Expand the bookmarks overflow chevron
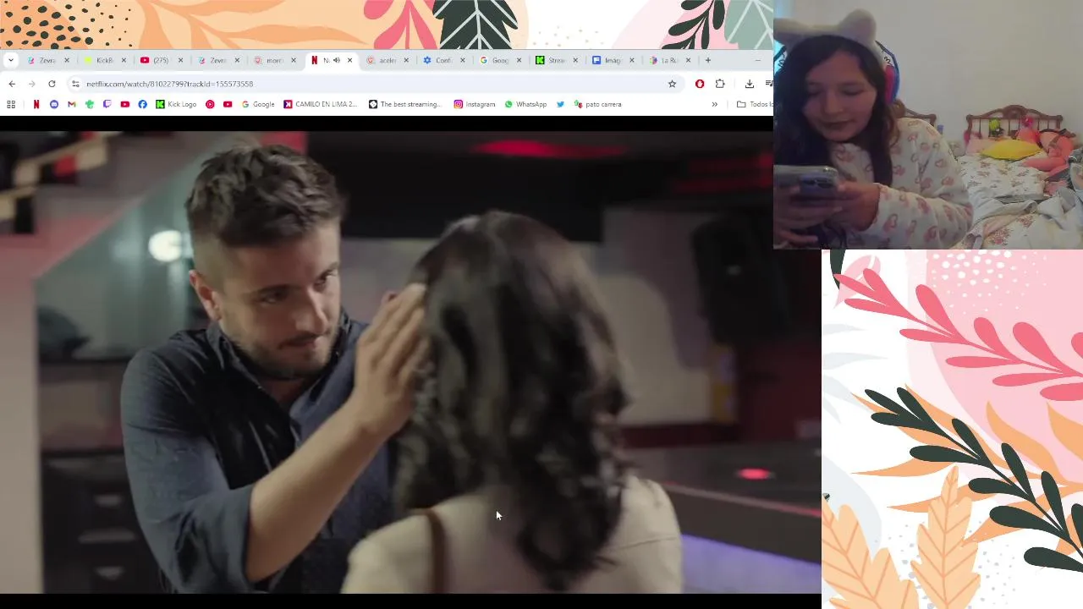1083x609 pixels. [714, 104]
